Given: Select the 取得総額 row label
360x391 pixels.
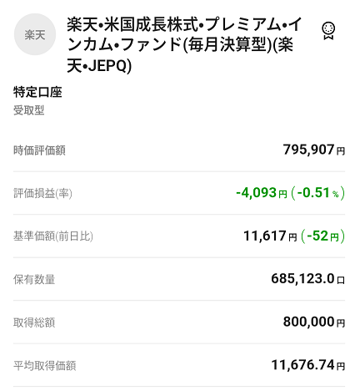Looking at the screenshot, I should [34, 322].
